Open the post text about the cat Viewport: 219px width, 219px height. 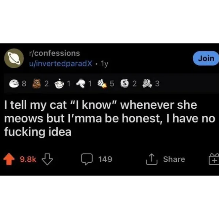[x=109, y=118]
